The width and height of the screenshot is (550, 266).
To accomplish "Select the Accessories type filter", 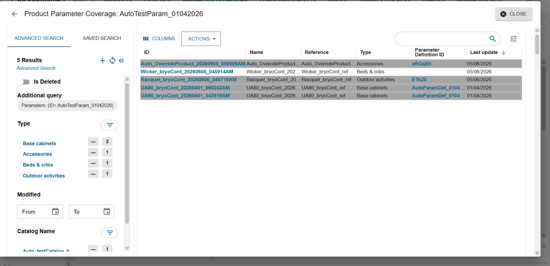I will [37, 154].
